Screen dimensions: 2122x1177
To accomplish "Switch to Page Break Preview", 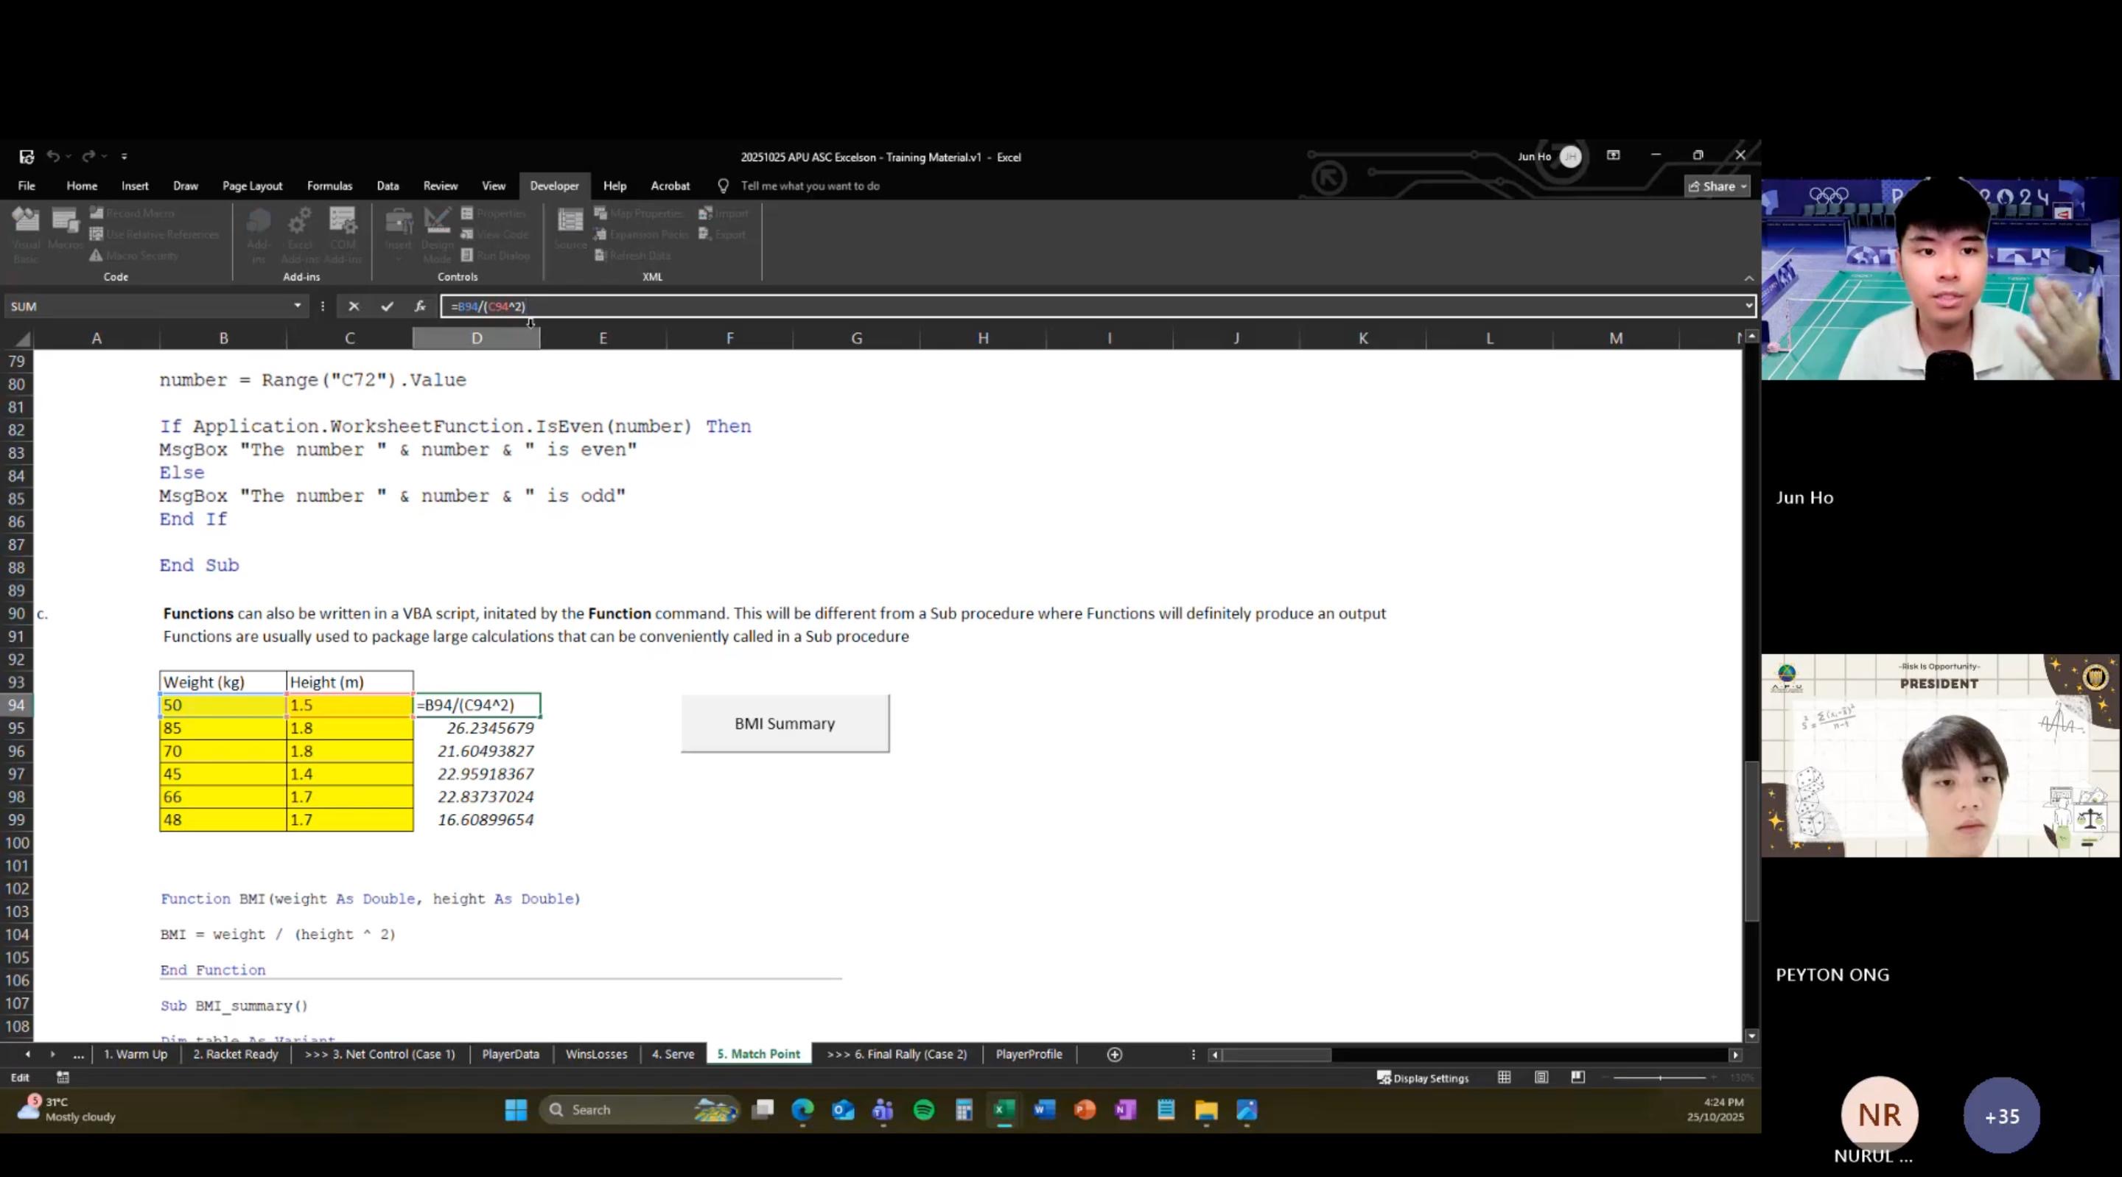I will tap(1578, 1078).
